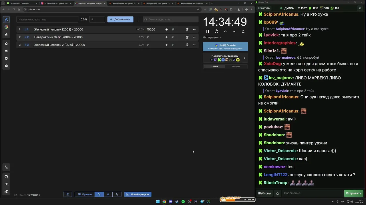Click the donate hand-heart icon in the sidebar
Image resolution: width=366 pixels, height=205 pixels.
click(x=6, y=191)
